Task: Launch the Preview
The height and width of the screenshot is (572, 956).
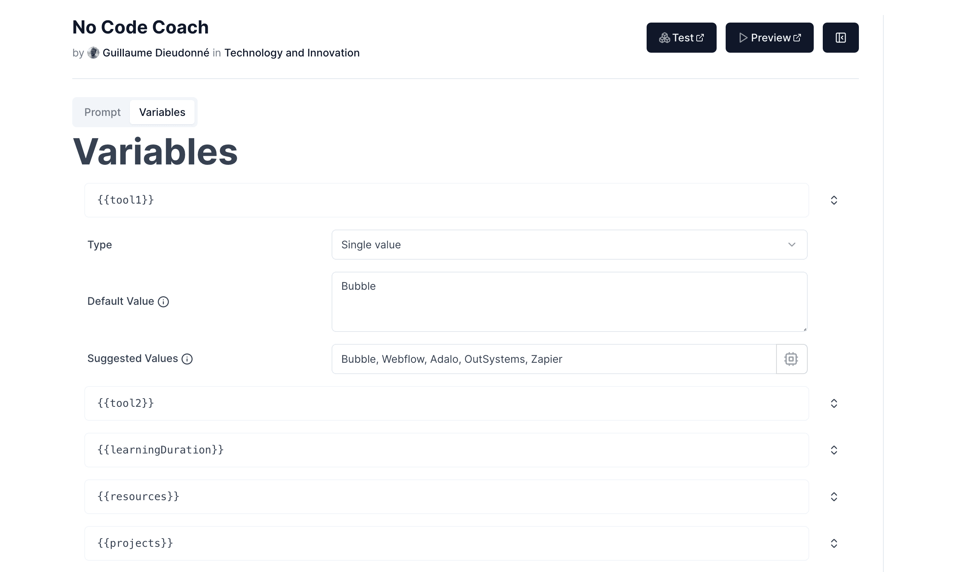Action: (769, 37)
